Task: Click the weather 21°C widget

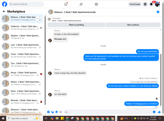Action: click(124, 118)
